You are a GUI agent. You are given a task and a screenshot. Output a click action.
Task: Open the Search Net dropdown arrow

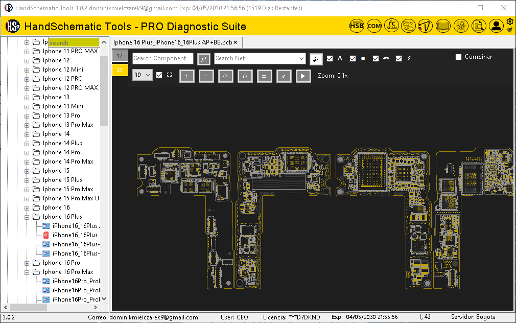(x=301, y=59)
